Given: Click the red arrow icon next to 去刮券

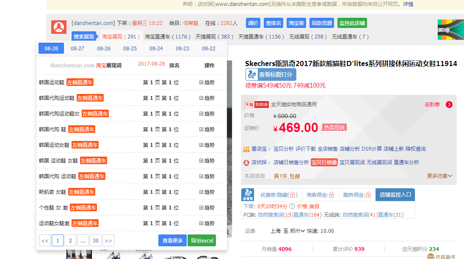Looking at the screenshot, I should (x=449, y=105).
